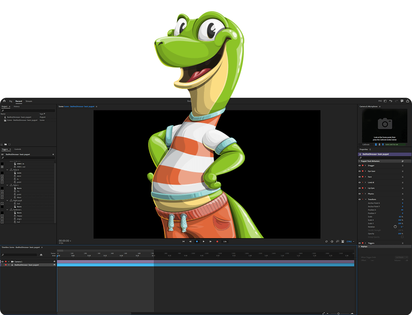Collapse the Transform behavior properties
412x315 pixels.
[x=365, y=199]
